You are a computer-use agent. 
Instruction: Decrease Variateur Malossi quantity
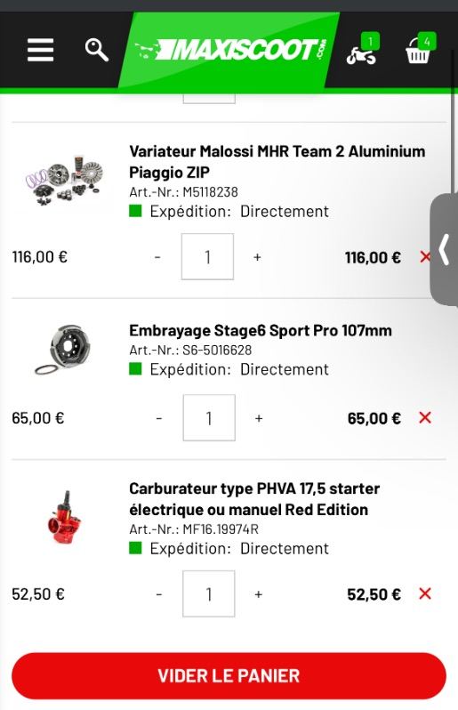tap(157, 257)
